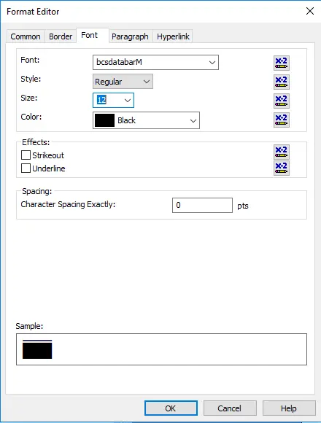Expand the bcsdatabarM font dropdown
The image size is (321, 423).
212,63
